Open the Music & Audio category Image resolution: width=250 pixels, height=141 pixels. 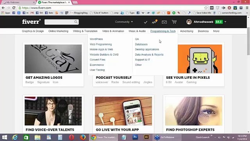(x=137, y=31)
